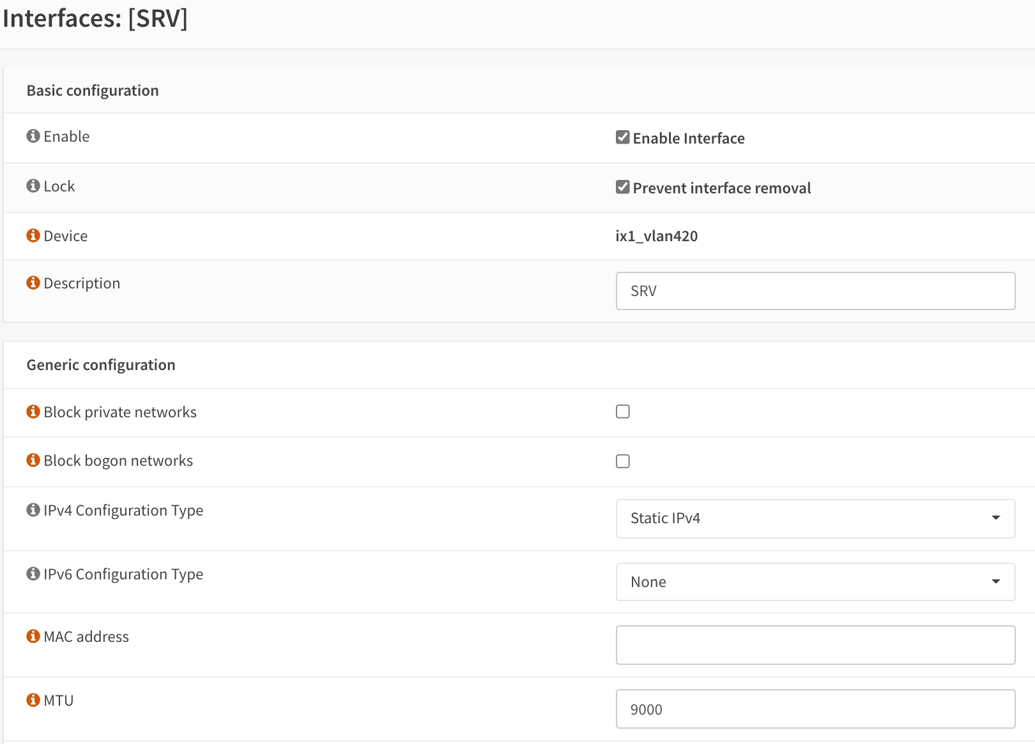
Task: Click the info icon next to Lock
Action: [33, 185]
